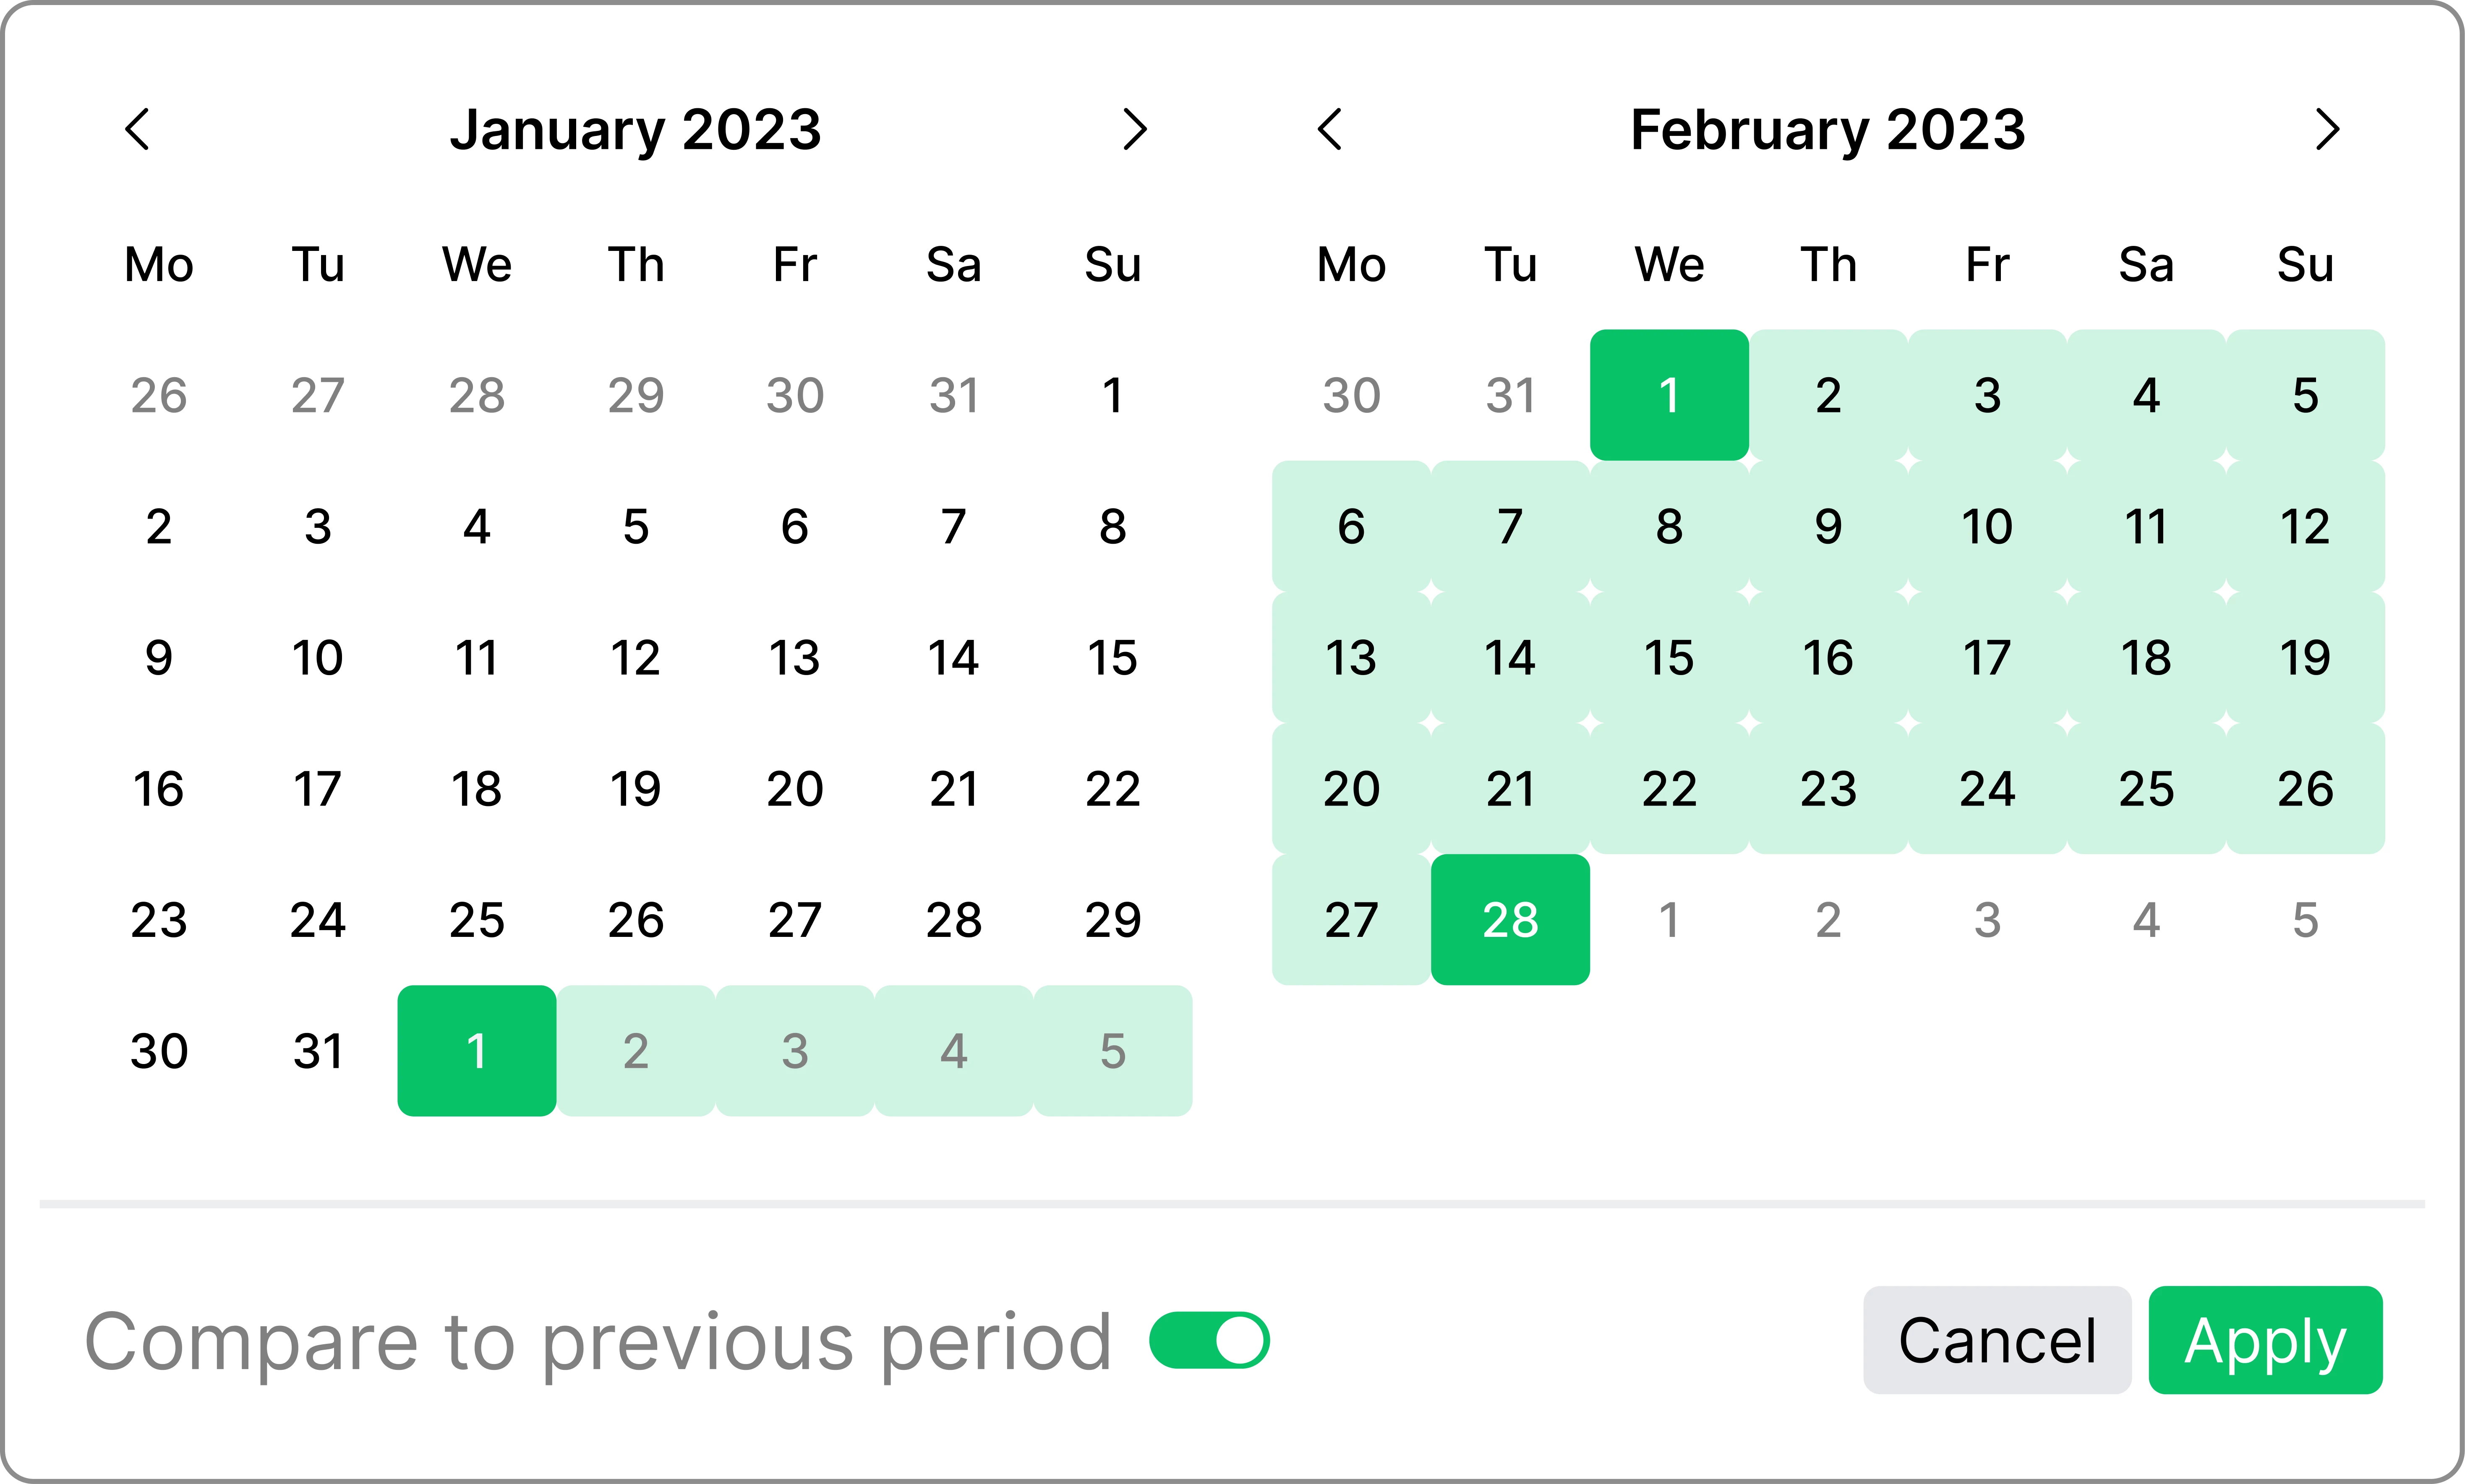Pick January 15 in the calendar
2465x1484 pixels.
coord(1112,658)
